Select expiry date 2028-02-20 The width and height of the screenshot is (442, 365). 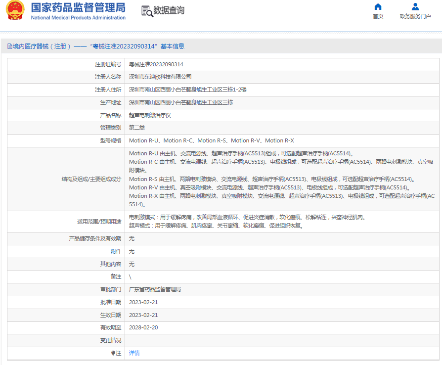coord(143,327)
